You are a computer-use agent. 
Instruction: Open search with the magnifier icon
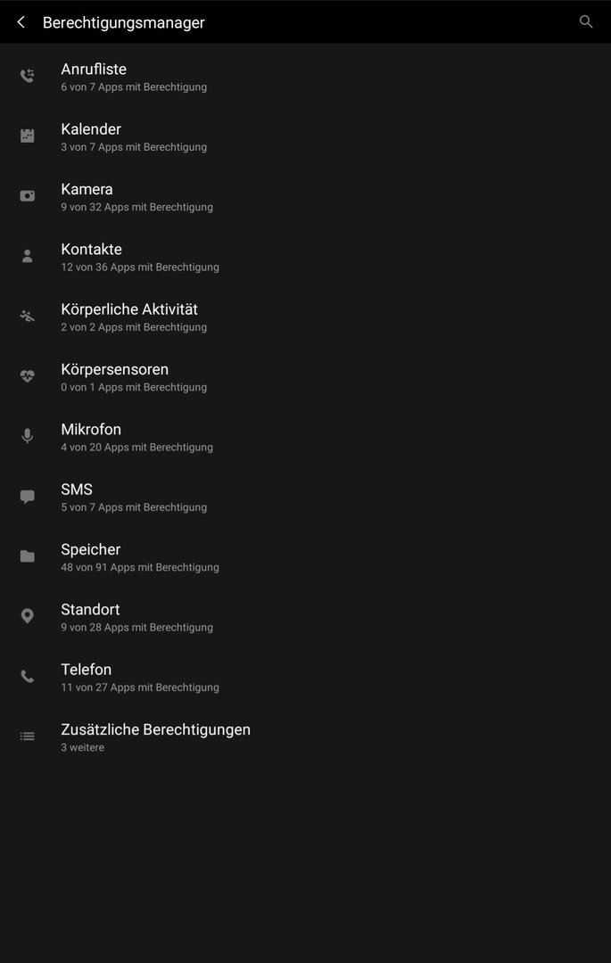[586, 21]
